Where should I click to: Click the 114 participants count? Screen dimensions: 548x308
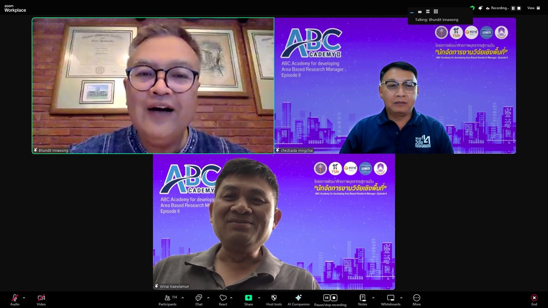point(174,297)
